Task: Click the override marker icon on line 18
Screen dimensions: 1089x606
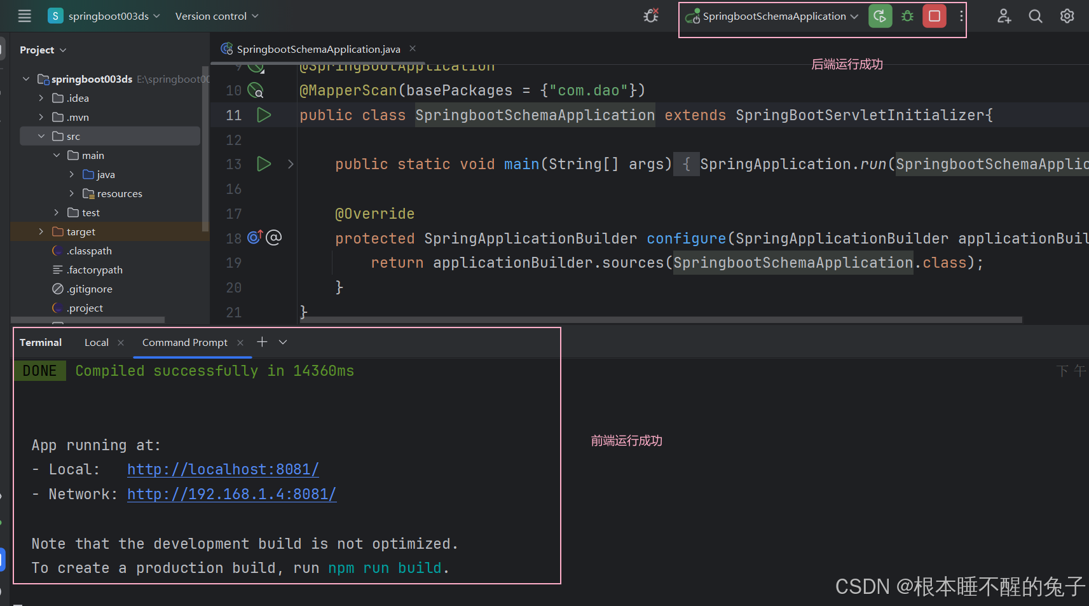Action: pyautogui.click(x=254, y=237)
